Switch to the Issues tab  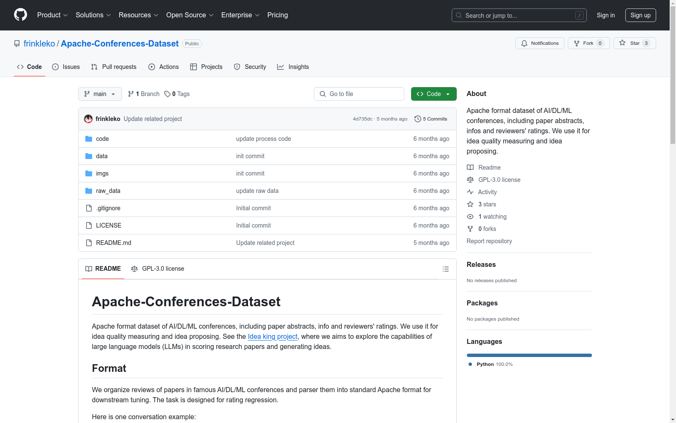click(x=66, y=67)
